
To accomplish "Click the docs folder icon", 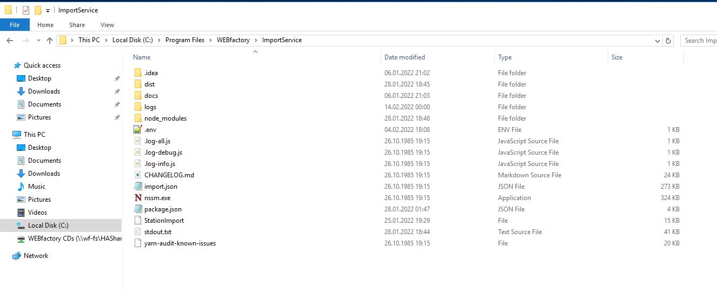I will click(x=137, y=95).
